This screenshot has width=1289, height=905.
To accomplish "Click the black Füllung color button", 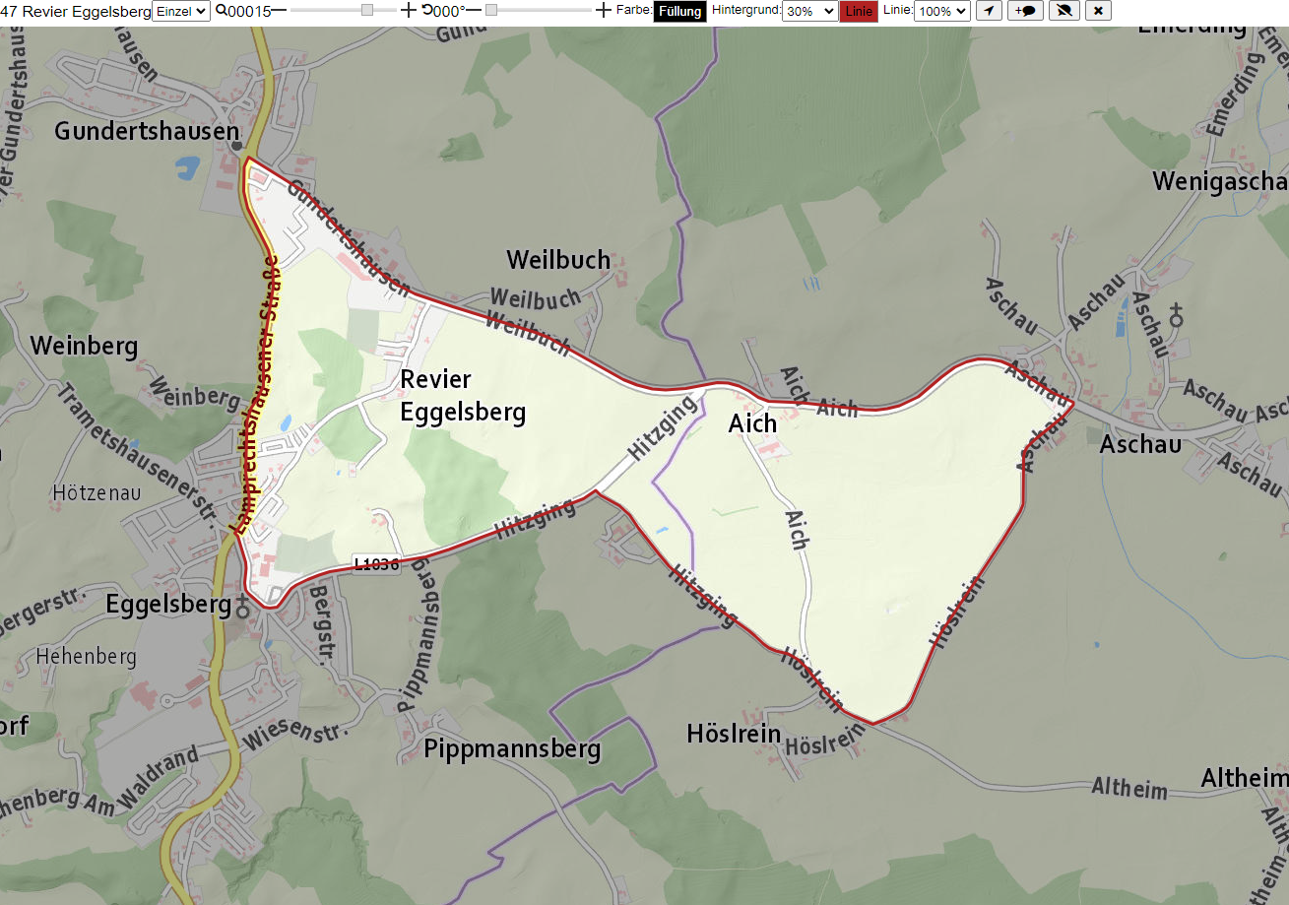I will 680,11.
